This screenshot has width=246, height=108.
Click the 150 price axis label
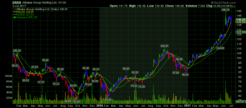(x=239, y=11)
